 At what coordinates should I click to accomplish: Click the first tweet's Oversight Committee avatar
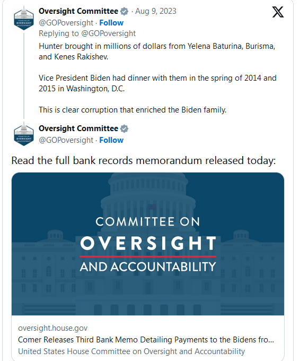[x=24, y=19]
